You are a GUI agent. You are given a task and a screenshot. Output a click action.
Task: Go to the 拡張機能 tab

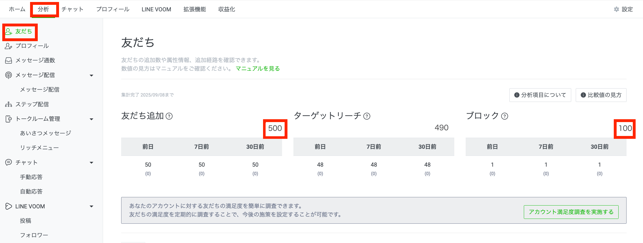pyautogui.click(x=195, y=9)
